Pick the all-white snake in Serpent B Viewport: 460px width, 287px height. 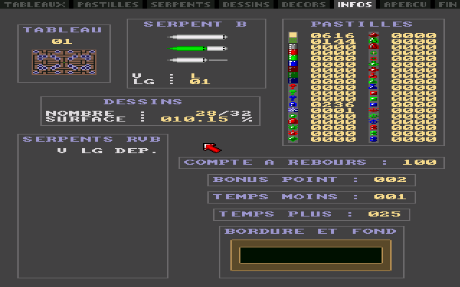tap(197, 37)
